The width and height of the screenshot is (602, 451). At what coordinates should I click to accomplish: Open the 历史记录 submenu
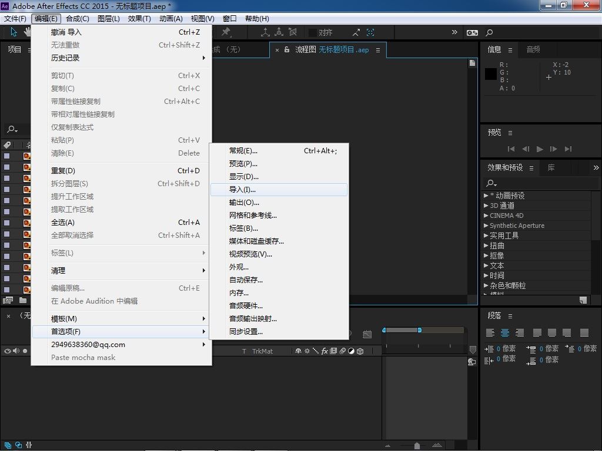(x=121, y=58)
